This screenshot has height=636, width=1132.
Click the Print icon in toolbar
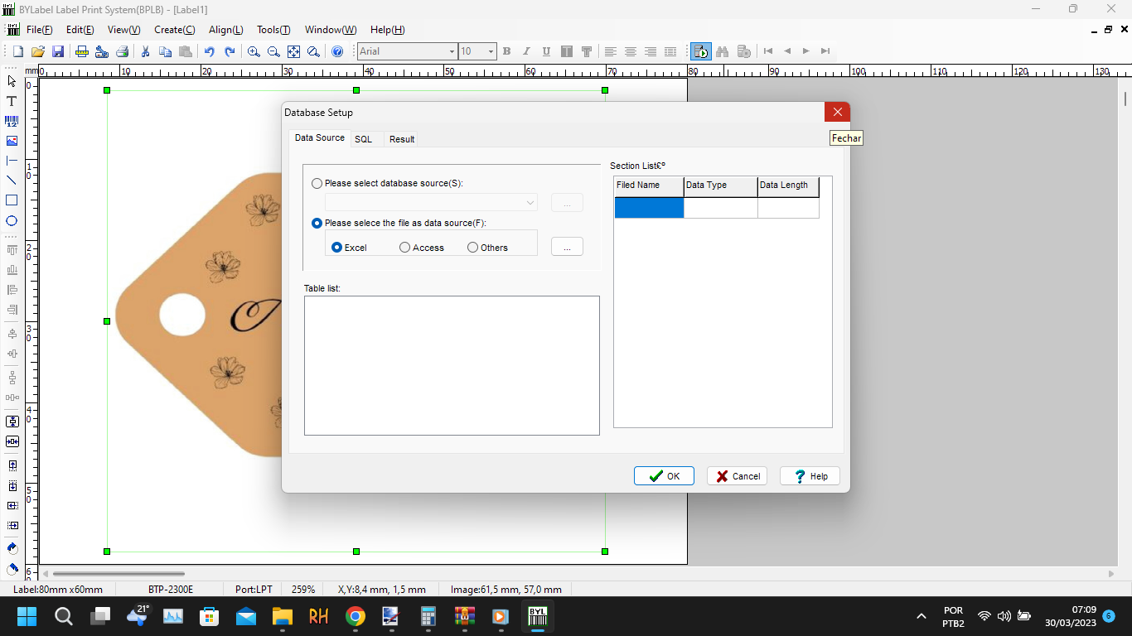pyautogui.click(x=122, y=51)
